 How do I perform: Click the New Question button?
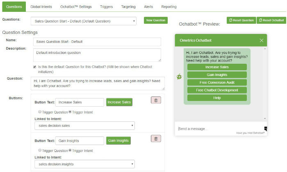[x=156, y=20]
